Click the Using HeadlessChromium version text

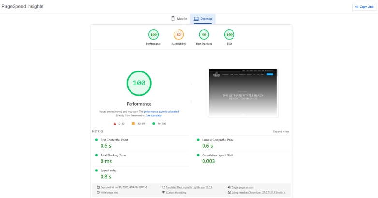(259, 193)
